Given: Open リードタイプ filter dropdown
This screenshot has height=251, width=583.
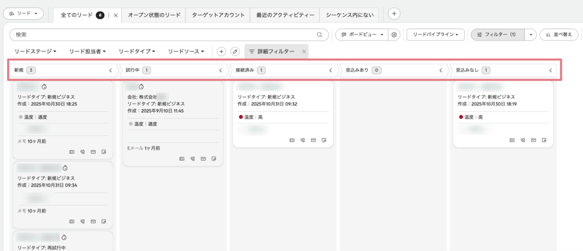Looking at the screenshot, I should click(137, 52).
